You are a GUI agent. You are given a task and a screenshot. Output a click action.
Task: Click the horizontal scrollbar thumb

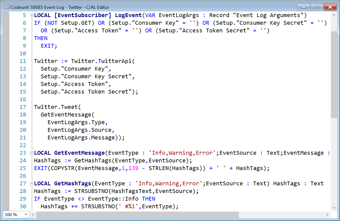138,215
